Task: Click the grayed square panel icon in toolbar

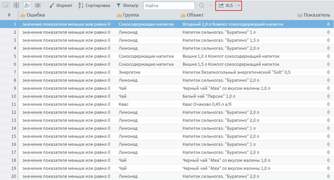Action: tap(6, 5)
